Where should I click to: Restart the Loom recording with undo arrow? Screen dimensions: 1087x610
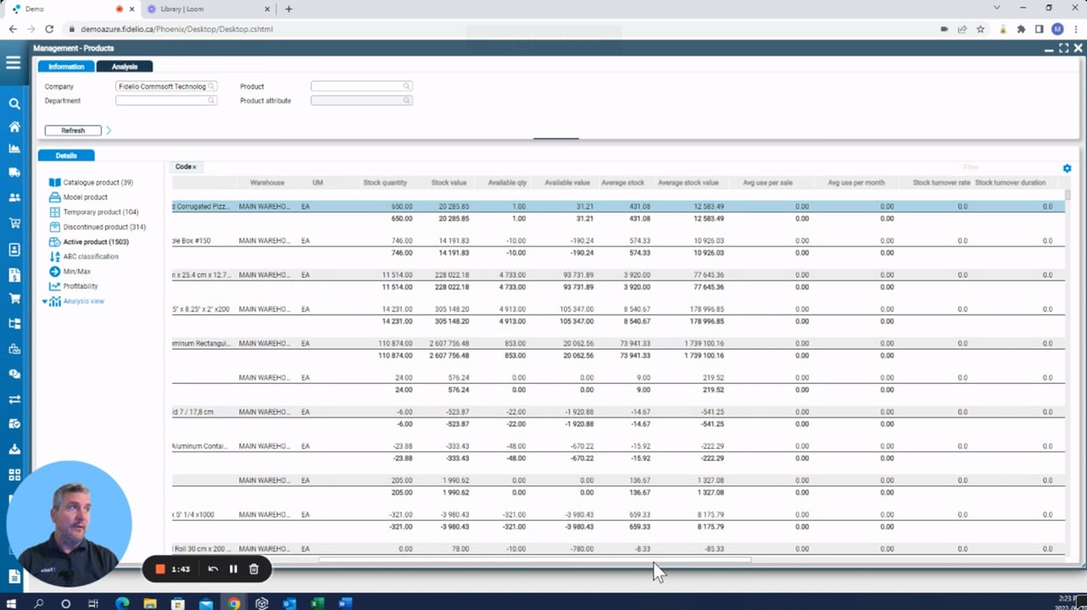(213, 569)
